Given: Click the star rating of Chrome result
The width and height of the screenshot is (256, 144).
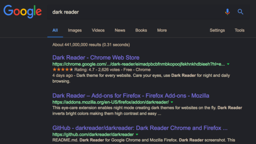Looking at the screenshot, I should coord(62,70).
